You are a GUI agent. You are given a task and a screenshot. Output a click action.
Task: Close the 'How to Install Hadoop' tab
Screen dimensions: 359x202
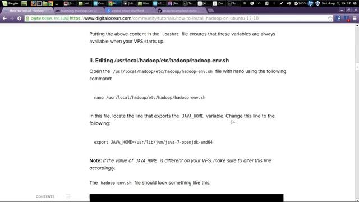[x=50, y=11]
